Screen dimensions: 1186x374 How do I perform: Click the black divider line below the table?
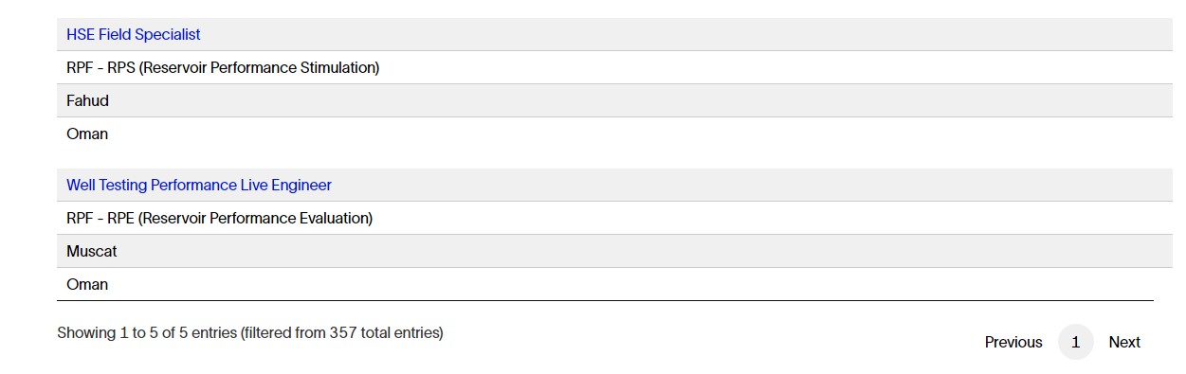(605, 300)
